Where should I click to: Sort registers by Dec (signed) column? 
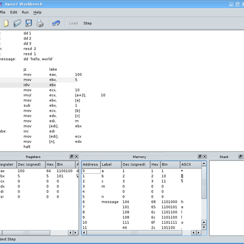[30, 164]
